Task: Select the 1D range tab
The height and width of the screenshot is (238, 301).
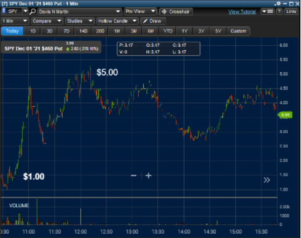Action: tap(33, 31)
